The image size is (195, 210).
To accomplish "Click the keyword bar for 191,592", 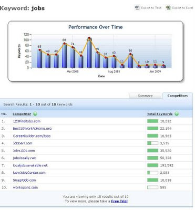I will [152, 165].
